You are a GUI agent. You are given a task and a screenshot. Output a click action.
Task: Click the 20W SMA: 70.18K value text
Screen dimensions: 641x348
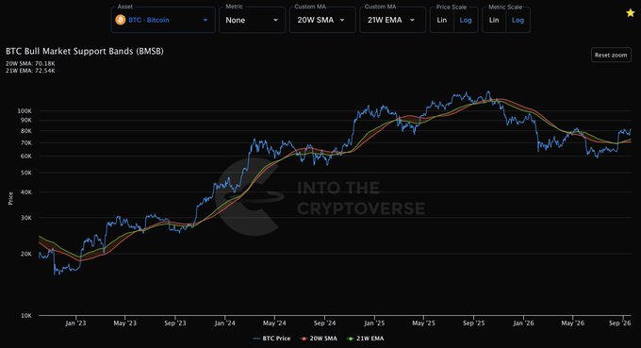coord(30,64)
